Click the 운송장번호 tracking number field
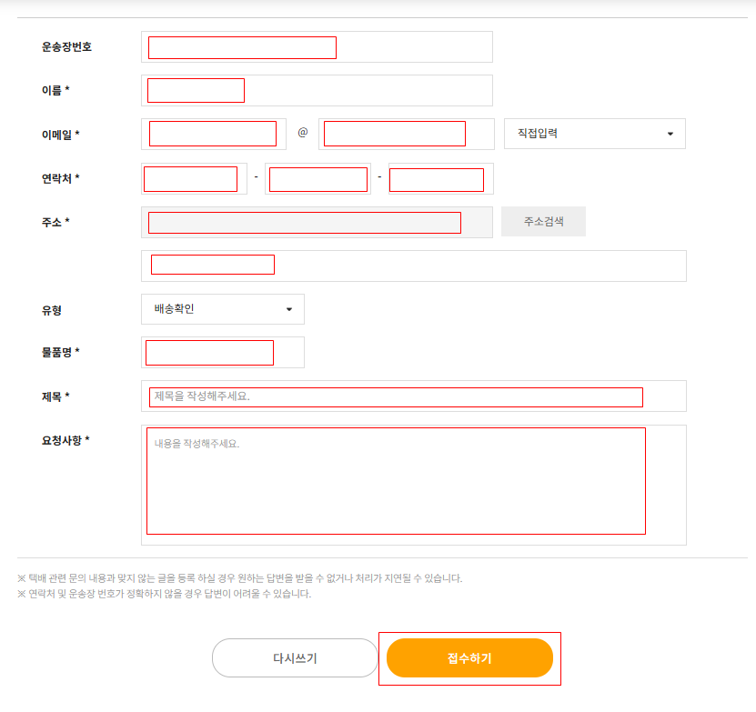 coord(240,46)
